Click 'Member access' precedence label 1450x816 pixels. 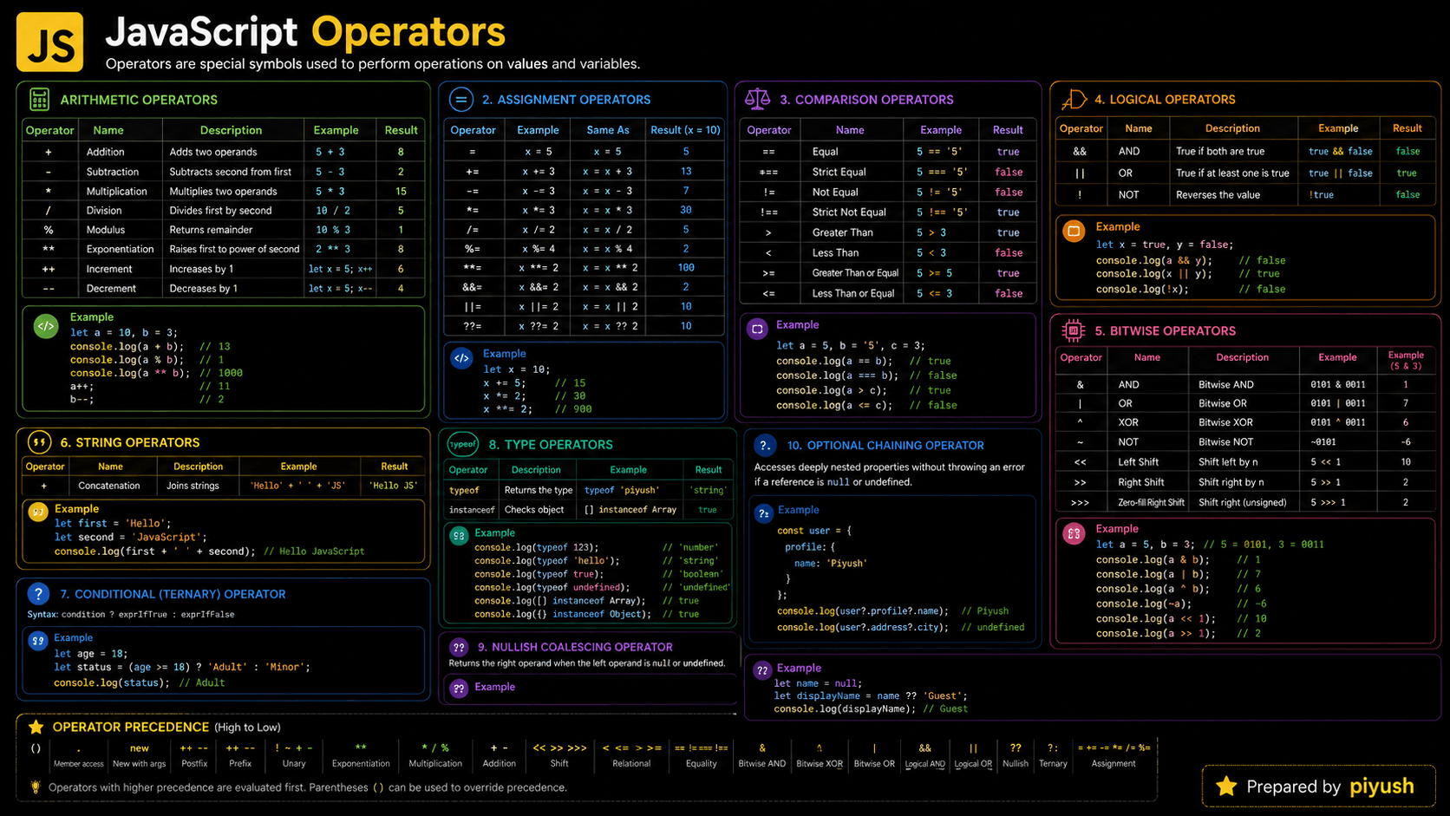79,764
